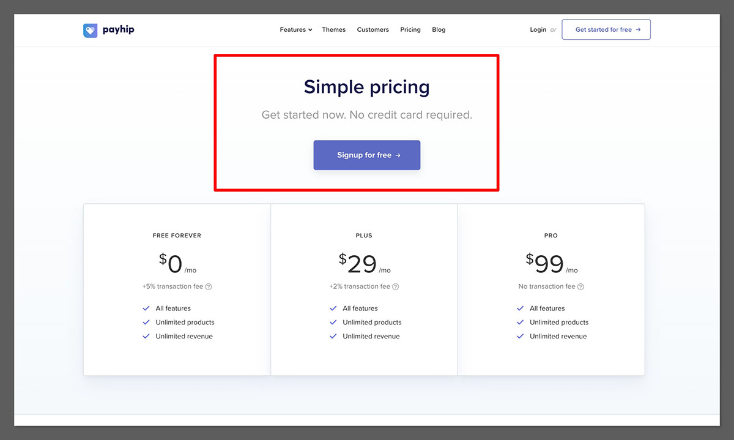Select Pricing in the navigation bar
The height and width of the screenshot is (440, 734).
pos(410,29)
